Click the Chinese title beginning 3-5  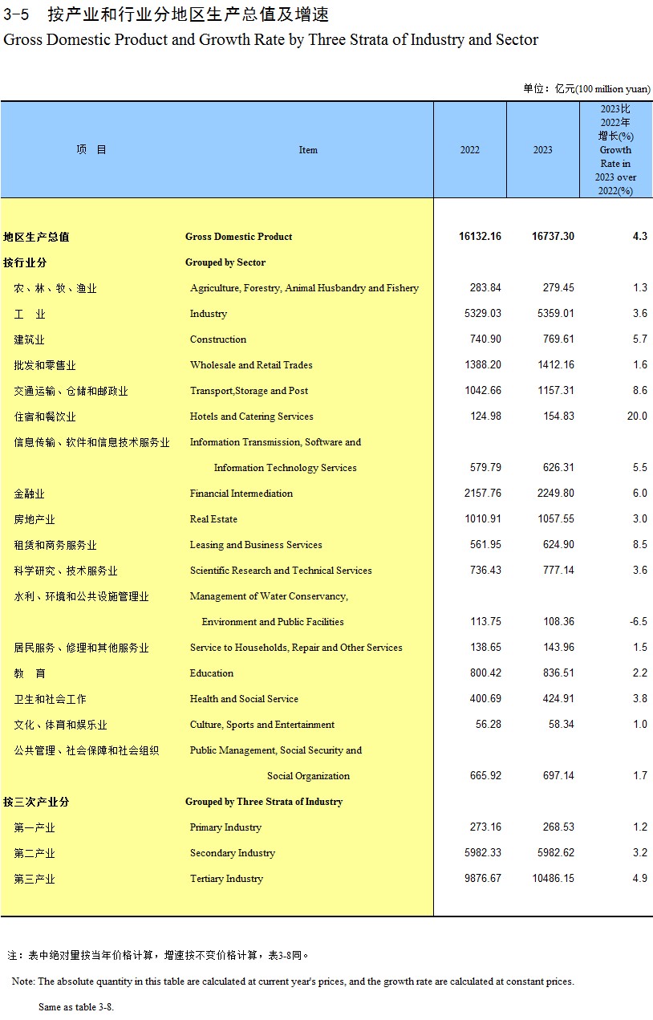(x=165, y=14)
